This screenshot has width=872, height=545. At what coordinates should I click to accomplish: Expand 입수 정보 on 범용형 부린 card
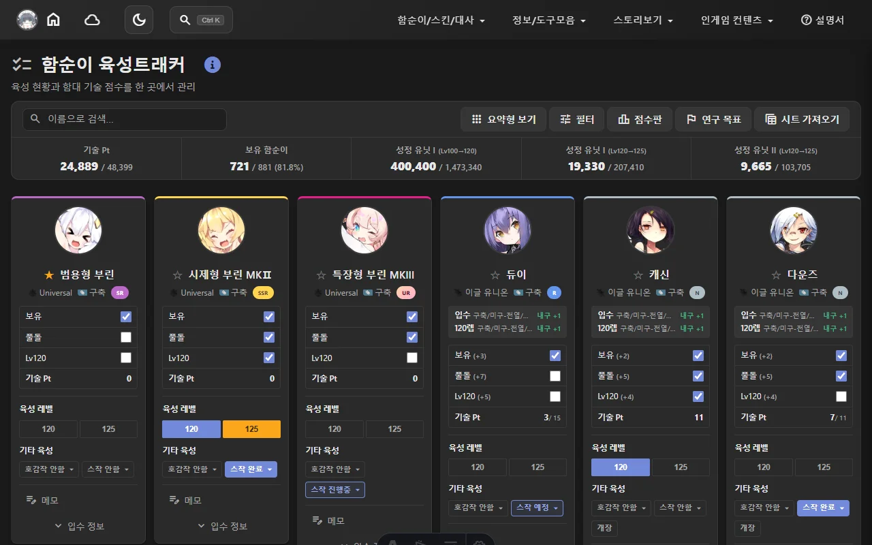78,526
